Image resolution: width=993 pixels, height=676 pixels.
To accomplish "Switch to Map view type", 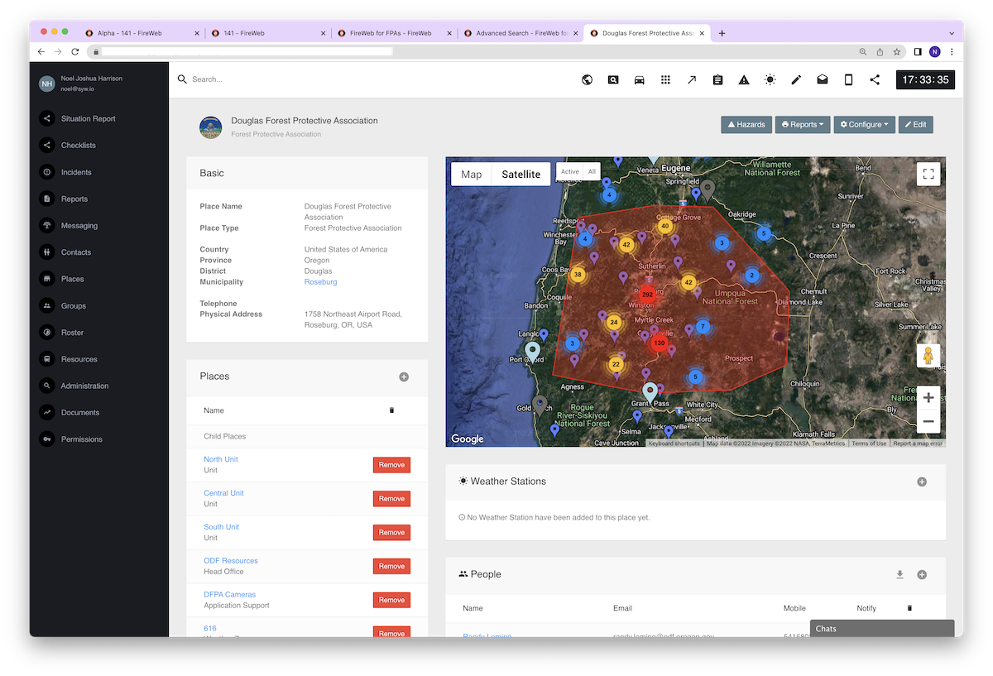I will tap(472, 175).
